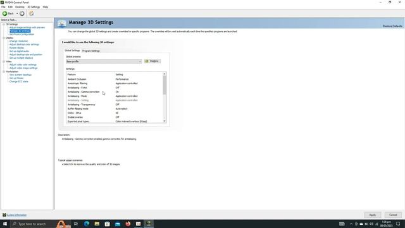Image resolution: width=405 pixels, height=228 pixels.
Task: Open Change ECC state
Action: pyautogui.click(x=19, y=82)
